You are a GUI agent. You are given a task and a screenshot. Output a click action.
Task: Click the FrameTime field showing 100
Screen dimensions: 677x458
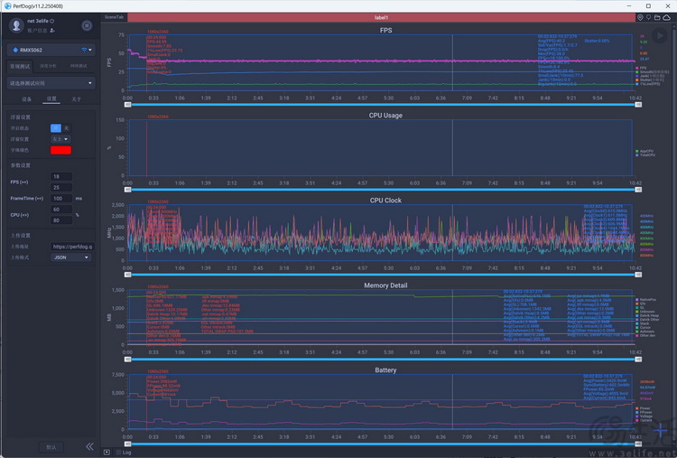point(61,199)
